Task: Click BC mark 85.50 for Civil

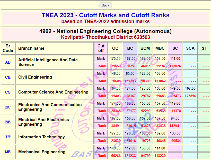Action: tap(130, 74)
